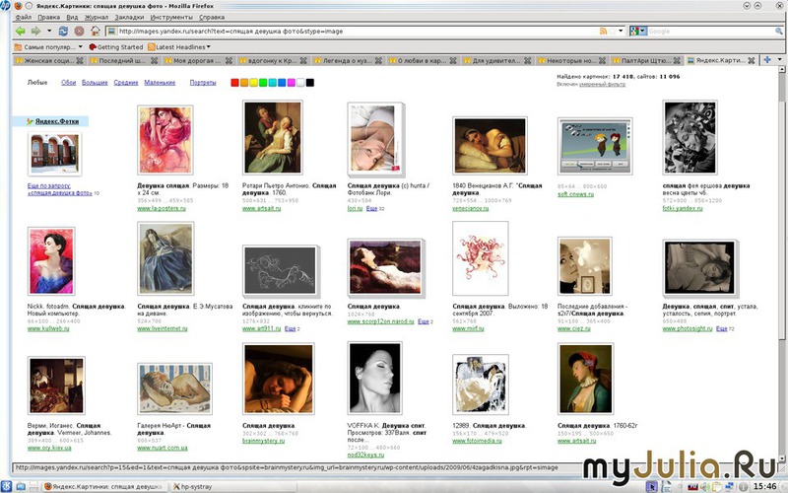Select the orange color filter swatch

click(x=244, y=83)
